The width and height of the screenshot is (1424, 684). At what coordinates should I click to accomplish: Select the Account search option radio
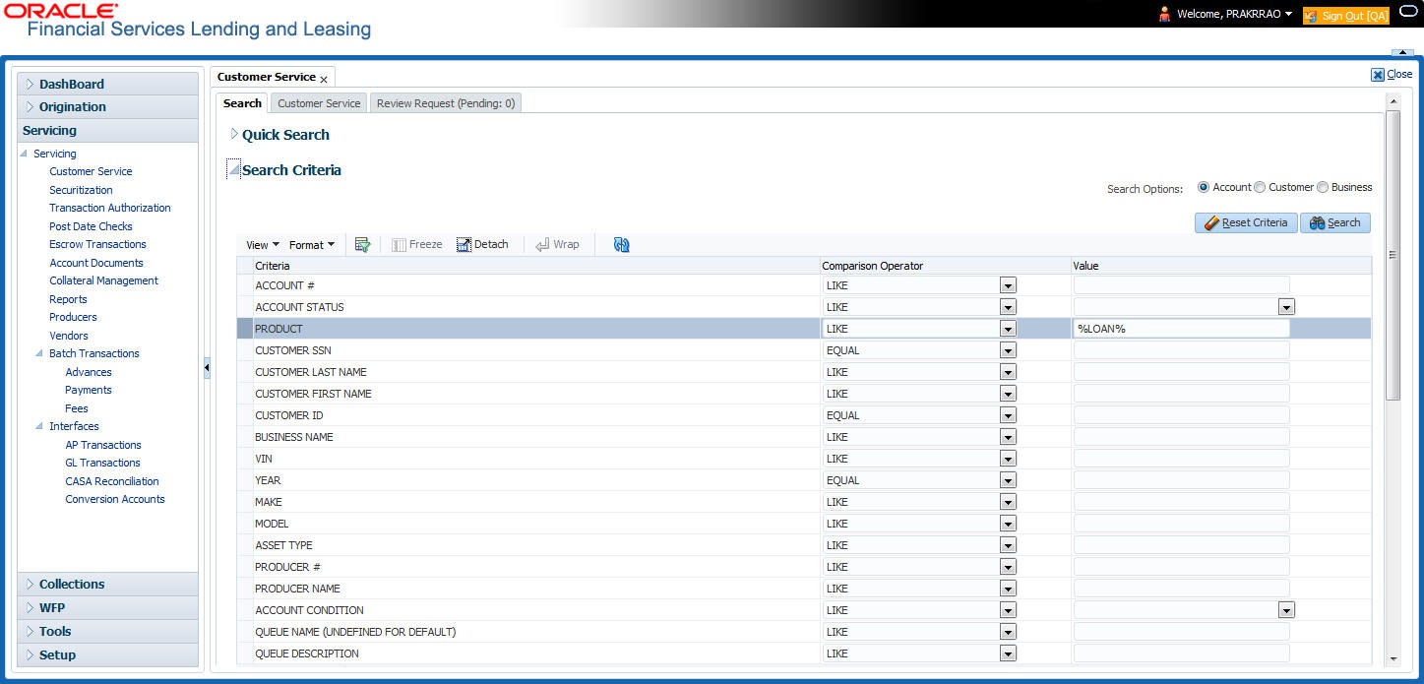coord(1204,187)
